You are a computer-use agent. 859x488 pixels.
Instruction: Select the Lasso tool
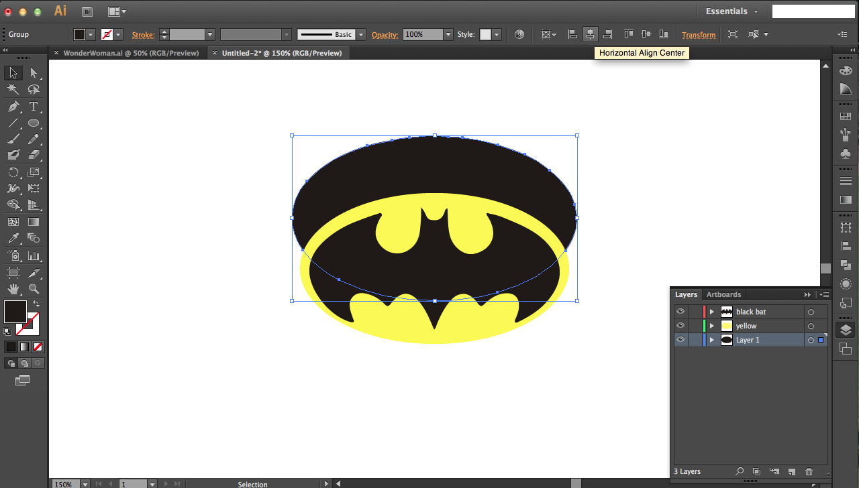(34, 89)
